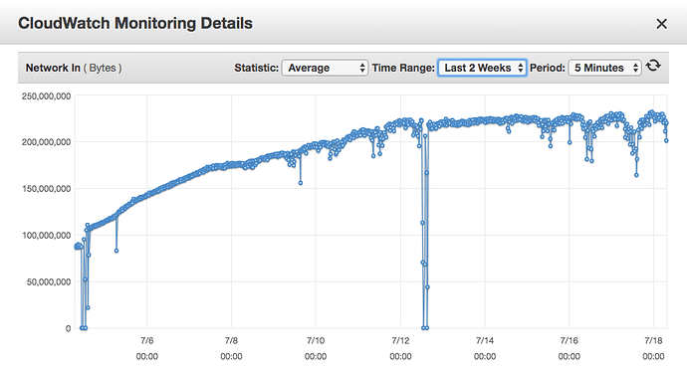Viewport: 687px width, 366px height.
Task: Expand the Time Range selector set to Last 2 Weeks
Action: [482, 68]
